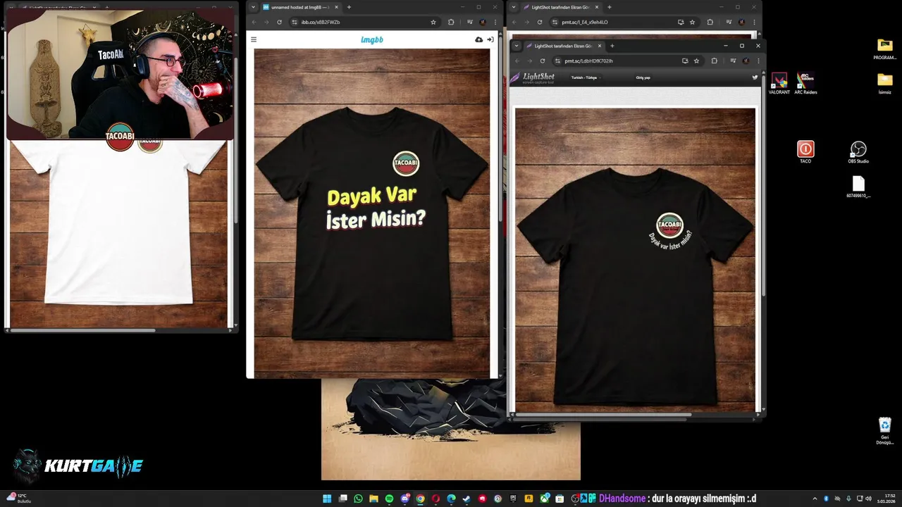Open Chrome menu in ibb.co window
902x507 pixels.
(x=495, y=22)
